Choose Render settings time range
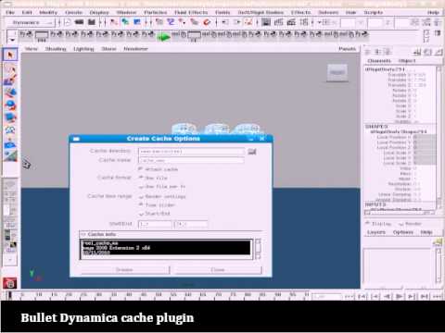 (x=141, y=196)
